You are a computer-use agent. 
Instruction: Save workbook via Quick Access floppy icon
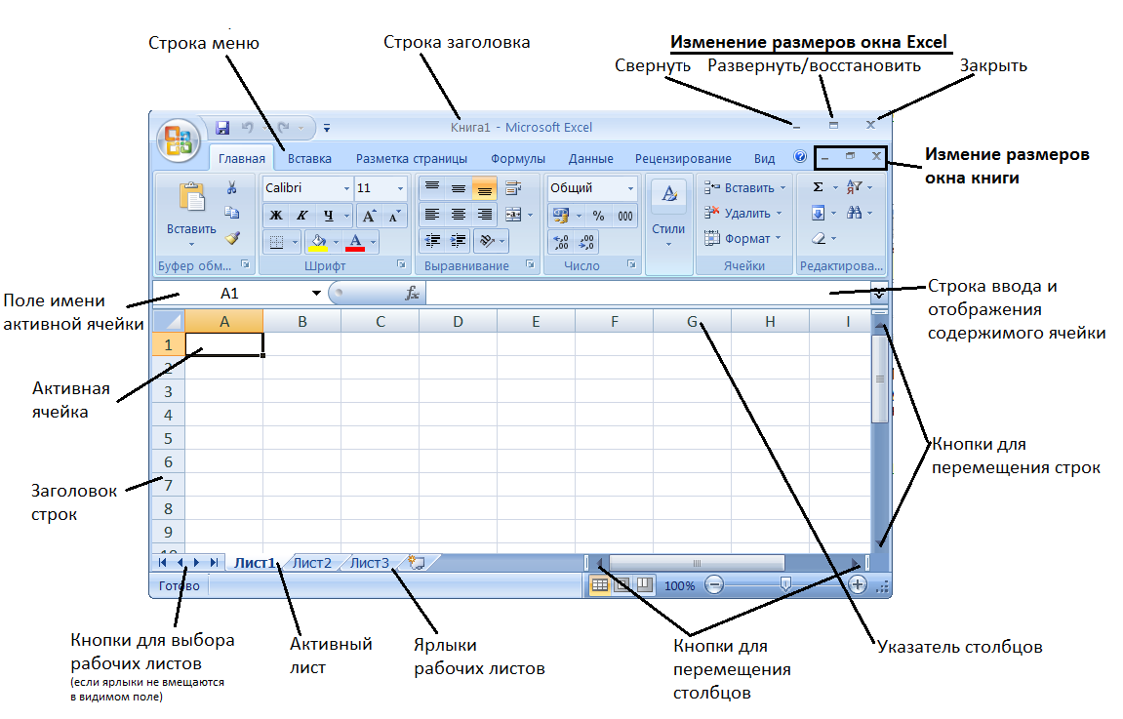(x=222, y=128)
